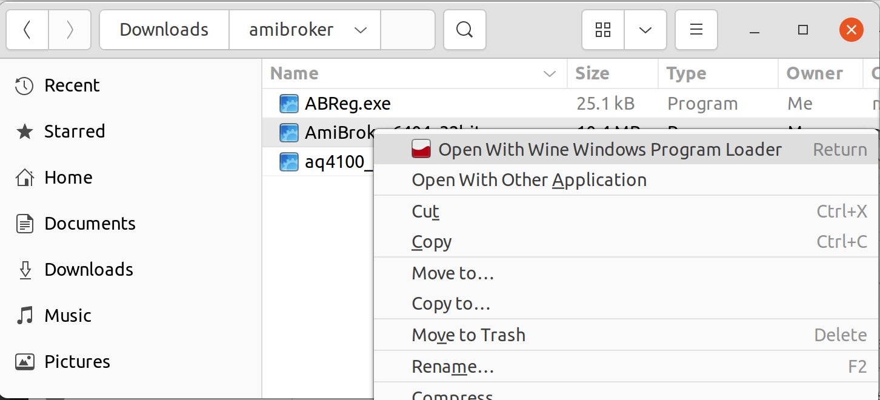
Task: Open view options dropdown arrow
Action: 645,30
